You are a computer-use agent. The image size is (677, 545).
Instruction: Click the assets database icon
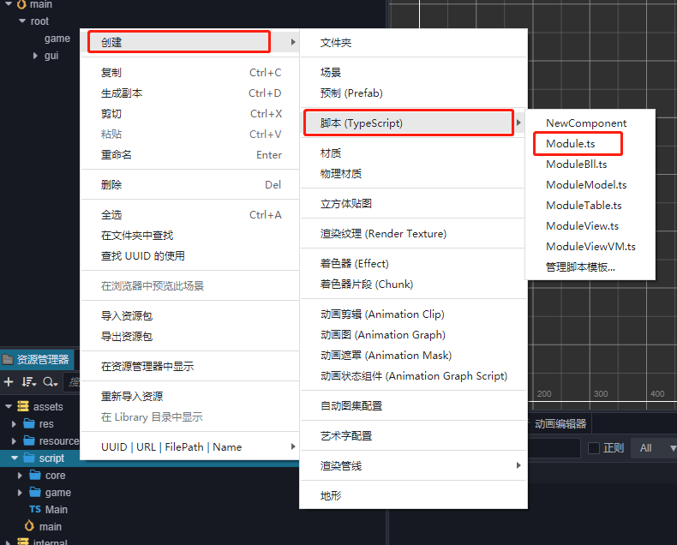pyautogui.click(x=22, y=406)
